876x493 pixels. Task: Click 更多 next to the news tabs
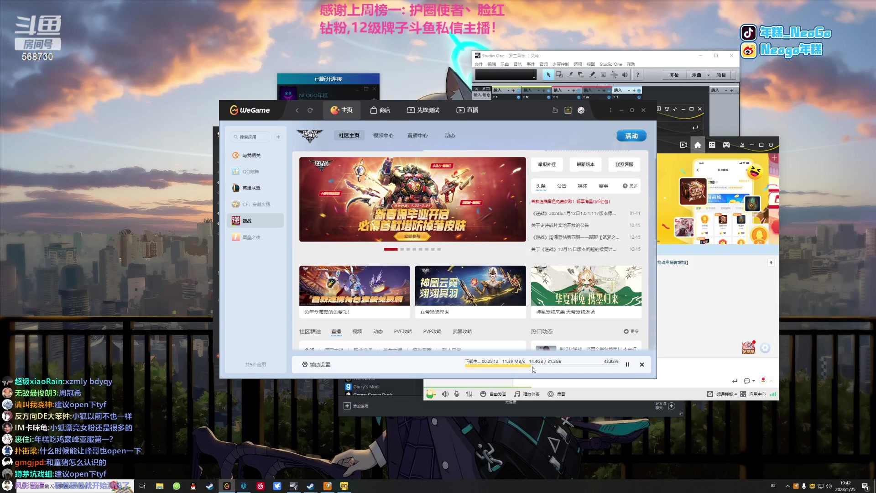pyautogui.click(x=630, y=186)
